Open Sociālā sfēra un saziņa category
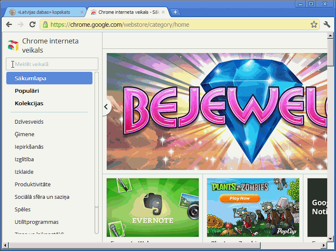Viewport: 336px width, 251px height. (42, 197)
